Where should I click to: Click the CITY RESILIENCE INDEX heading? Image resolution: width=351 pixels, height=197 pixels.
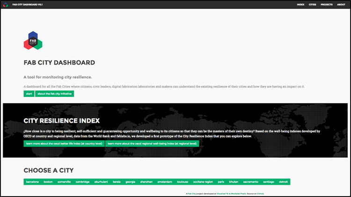62,121
